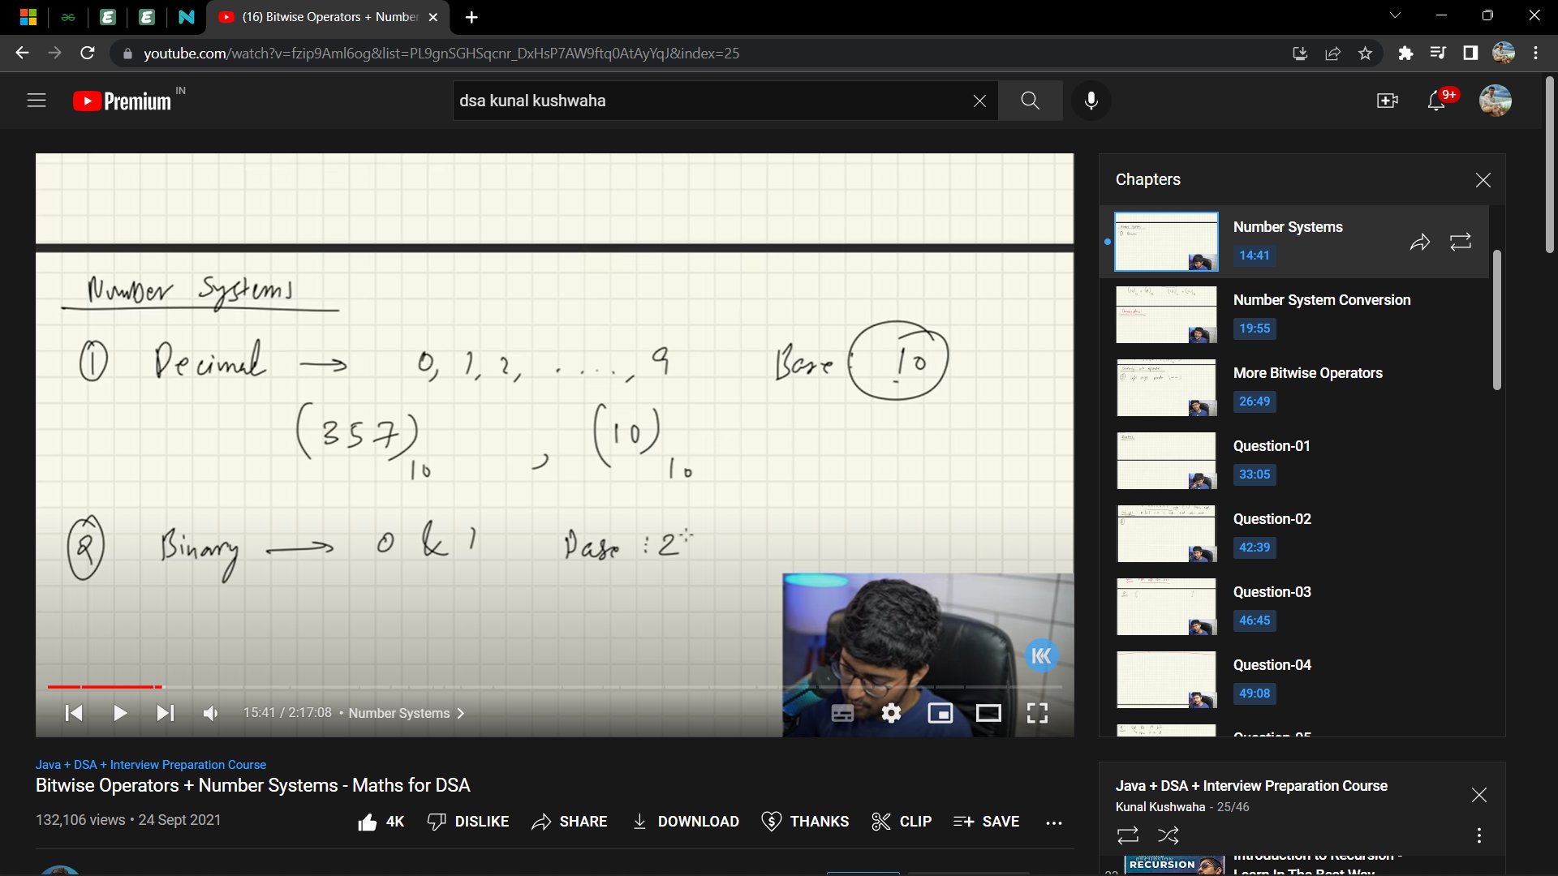Toggle shuffle playlist button
The image size is (1558, 876).
click(1168, 835)
